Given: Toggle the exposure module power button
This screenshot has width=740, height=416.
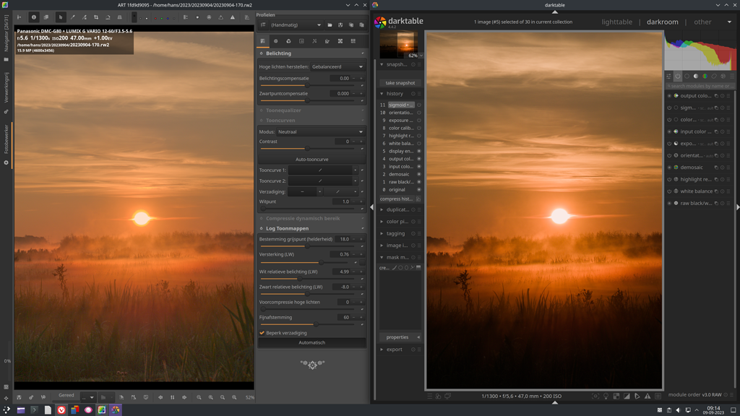Looking at the screenshot, I should (x=669, y=144).
